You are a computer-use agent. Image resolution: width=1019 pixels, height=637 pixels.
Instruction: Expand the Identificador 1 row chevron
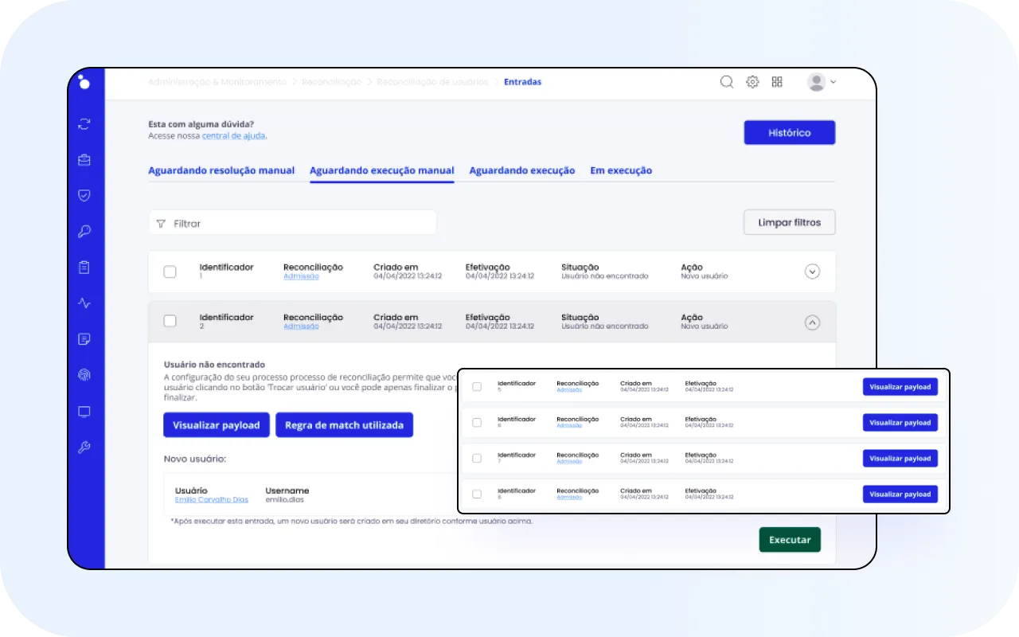tap(812, 272)
